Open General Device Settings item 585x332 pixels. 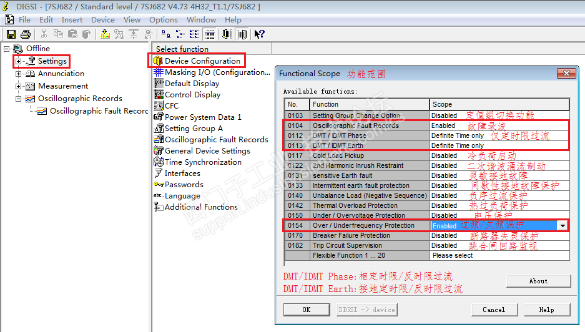pos(207,150)
